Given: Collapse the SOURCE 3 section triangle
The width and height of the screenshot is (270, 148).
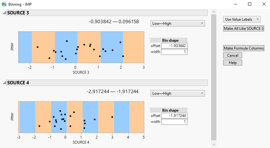Looking at the screenshot, I should pos(4,13).
